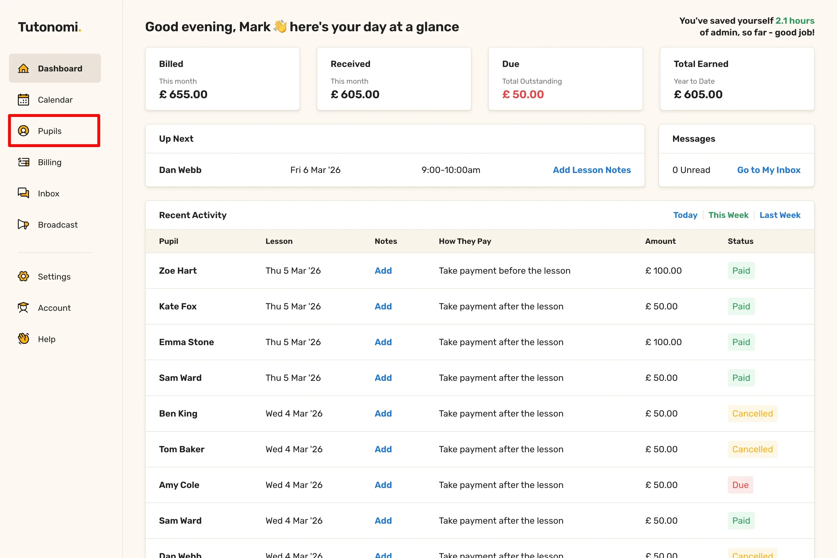Open Calendar via its calendar icon

coord(23,100)
